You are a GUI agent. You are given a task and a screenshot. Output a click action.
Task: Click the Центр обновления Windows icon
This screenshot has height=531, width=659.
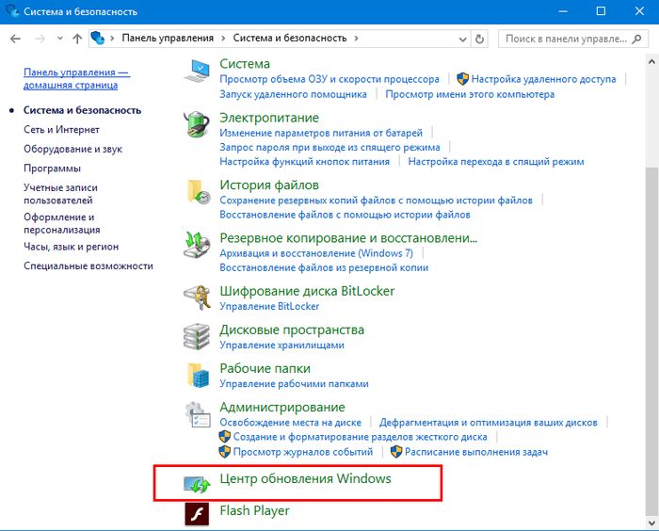[x=198, y=484]
